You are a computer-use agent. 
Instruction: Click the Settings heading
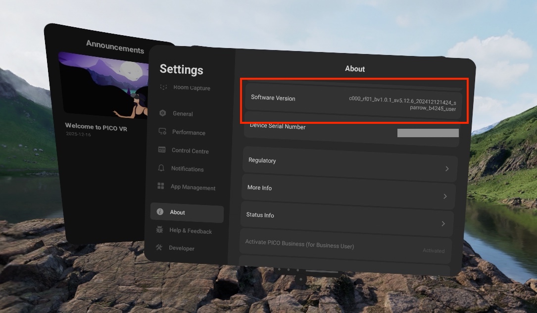(182, 69)
